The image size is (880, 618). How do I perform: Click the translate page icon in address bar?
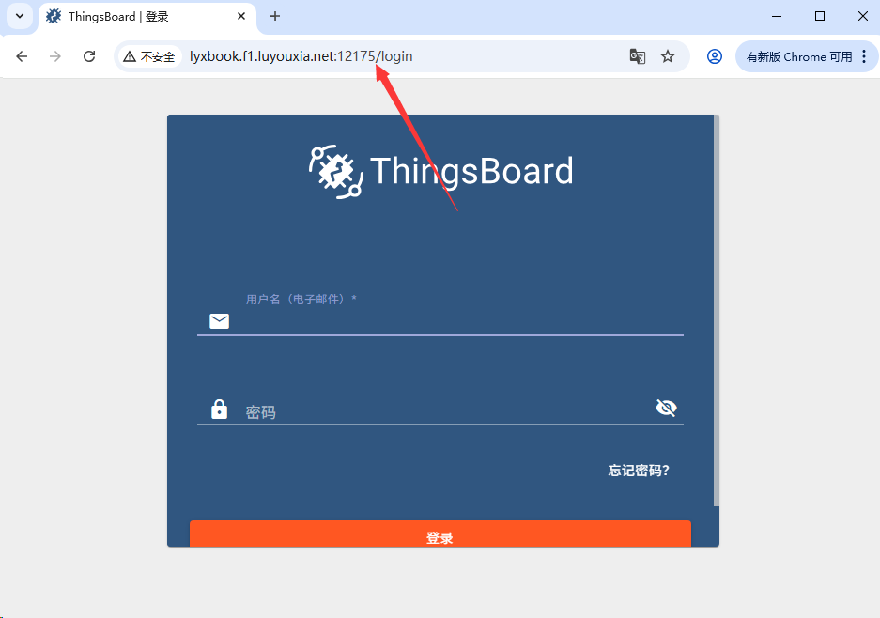tap(638, 56)
